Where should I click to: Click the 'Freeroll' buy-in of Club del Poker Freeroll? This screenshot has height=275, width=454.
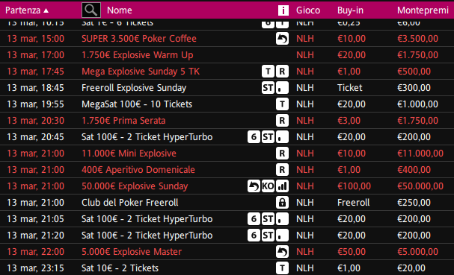pos(354,203)
